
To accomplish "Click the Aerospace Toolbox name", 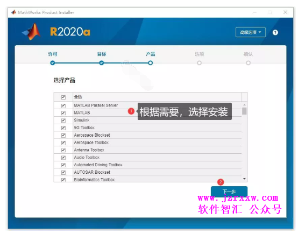I will (91, 143).
